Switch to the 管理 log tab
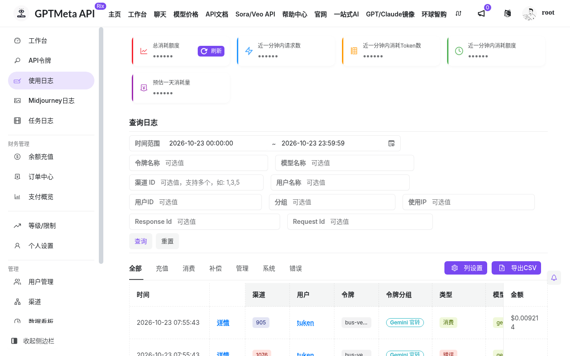This screenshot has width=570, height=356. pos(242,268)
